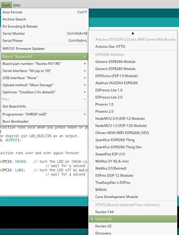179x235 pixels.
Task: Select Generic ESP8266 Module
Action: (x=133, y=62)
